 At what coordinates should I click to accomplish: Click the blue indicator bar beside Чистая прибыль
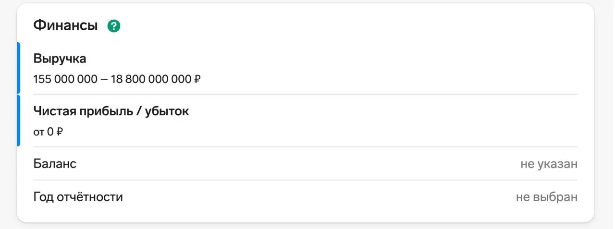pyautogui.click(x=19, y=121)
